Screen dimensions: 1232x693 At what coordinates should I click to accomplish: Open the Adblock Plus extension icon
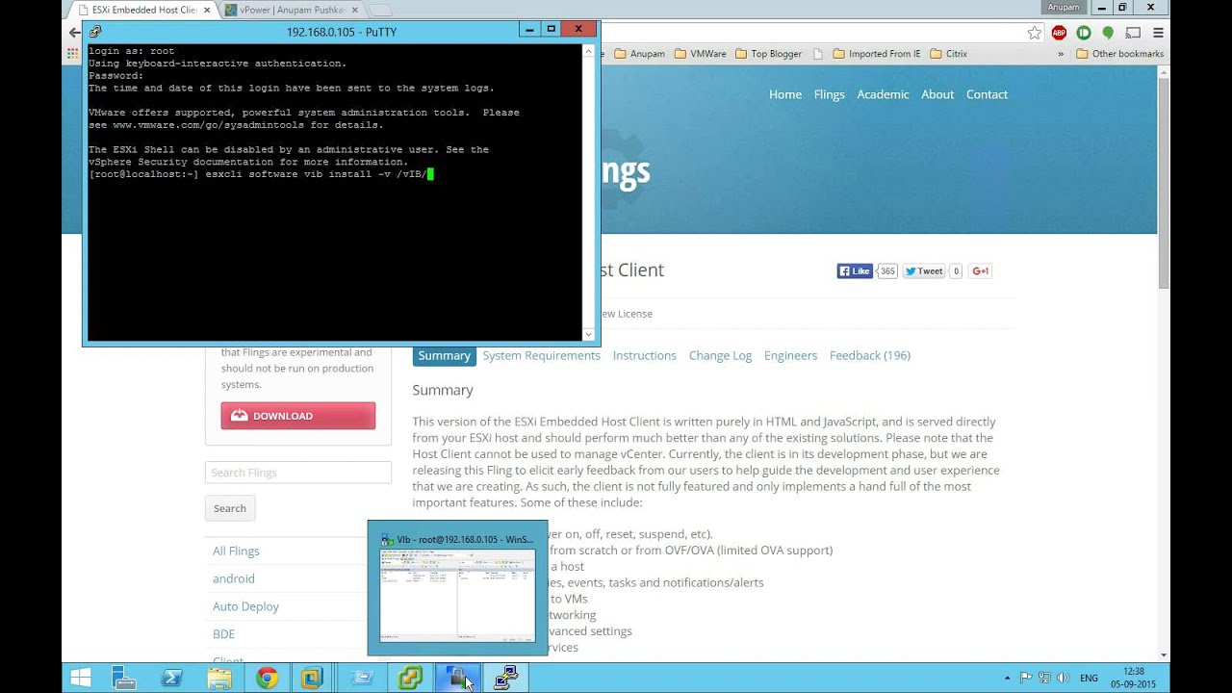[1060, 33]
